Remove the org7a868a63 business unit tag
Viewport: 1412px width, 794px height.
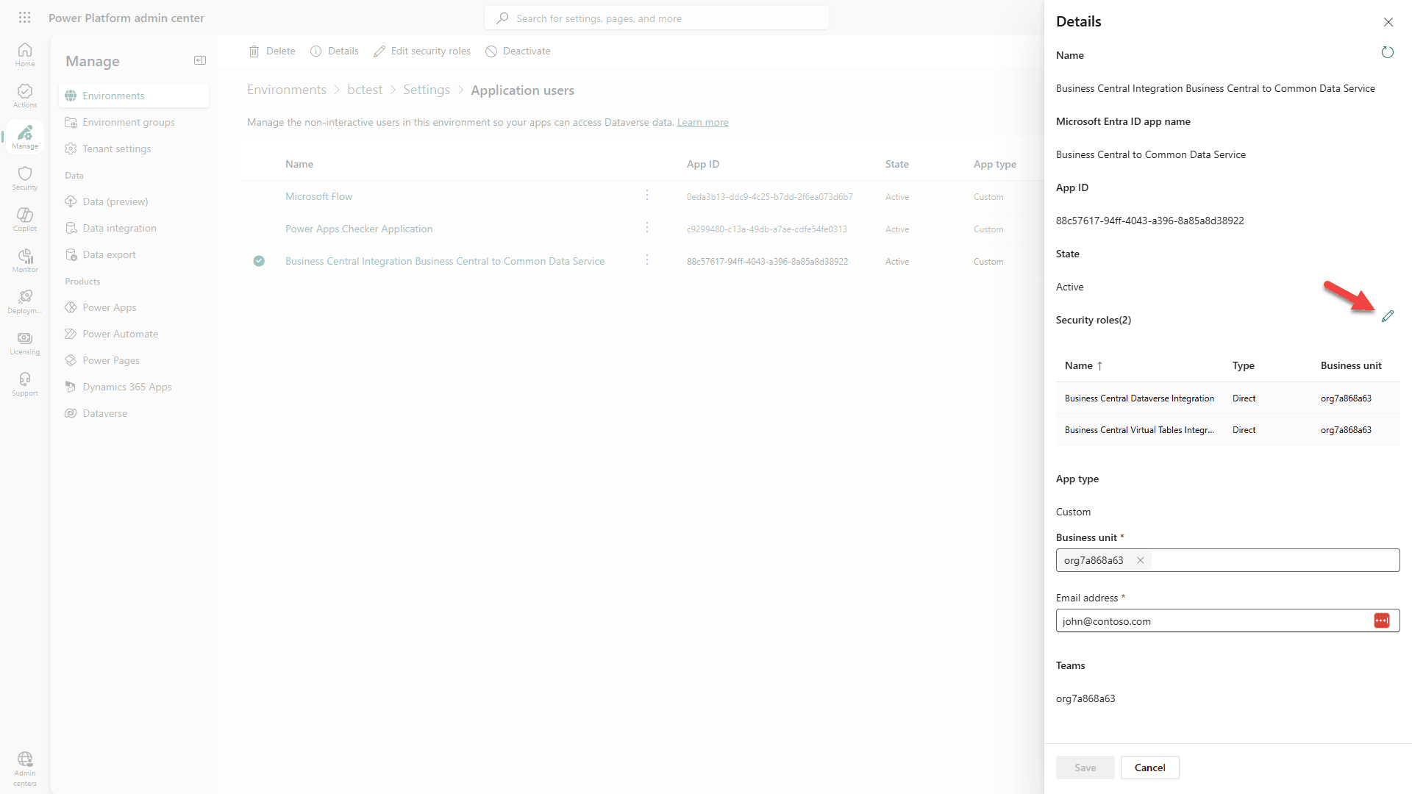1140,560
